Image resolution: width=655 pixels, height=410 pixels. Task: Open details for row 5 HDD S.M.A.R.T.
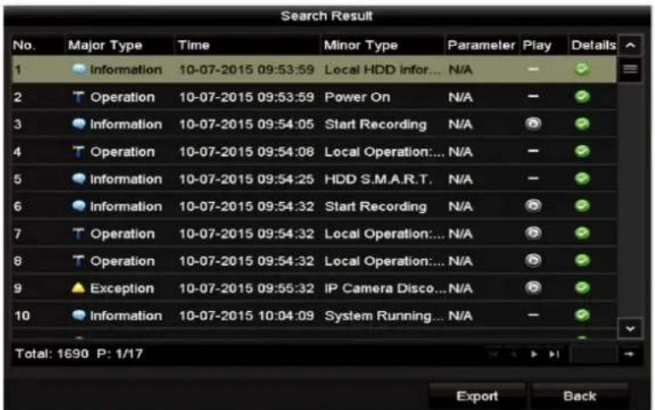pos(582,179)
